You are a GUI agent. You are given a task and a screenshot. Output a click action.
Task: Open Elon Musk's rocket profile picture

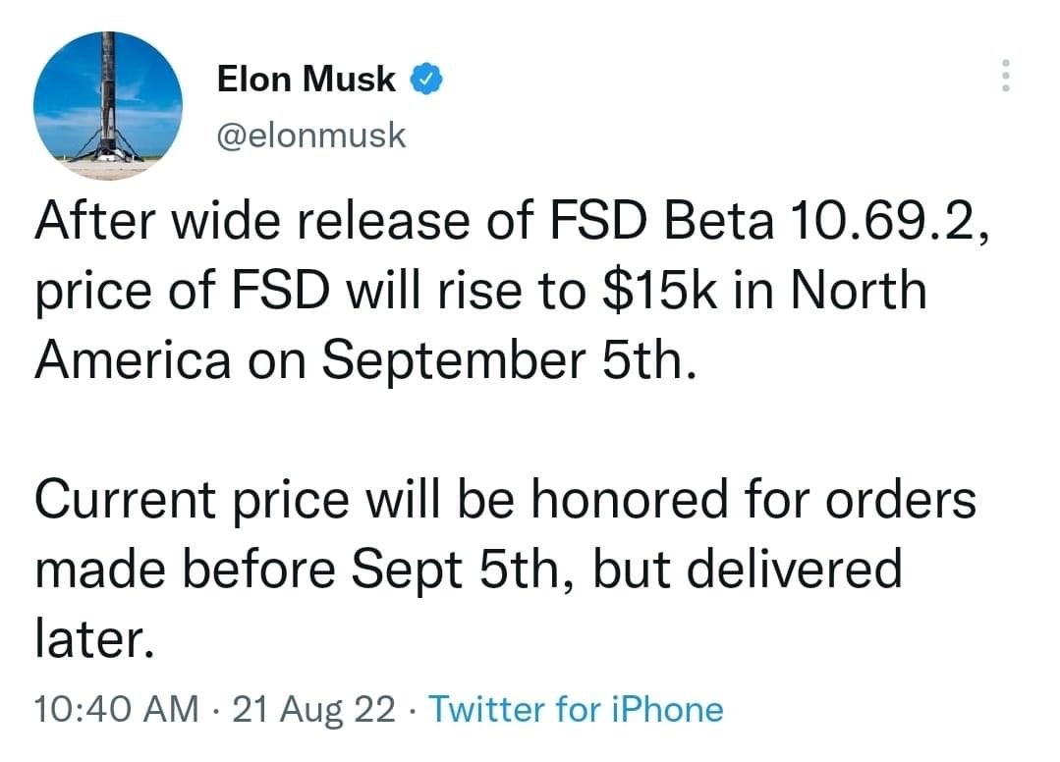(x=108, y=105)
